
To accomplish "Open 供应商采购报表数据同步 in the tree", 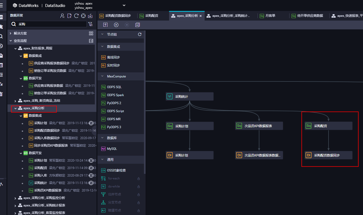I will click(52, 63).
